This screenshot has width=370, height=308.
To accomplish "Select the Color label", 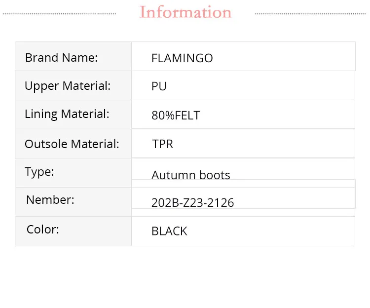I will (x=43, y=230).
